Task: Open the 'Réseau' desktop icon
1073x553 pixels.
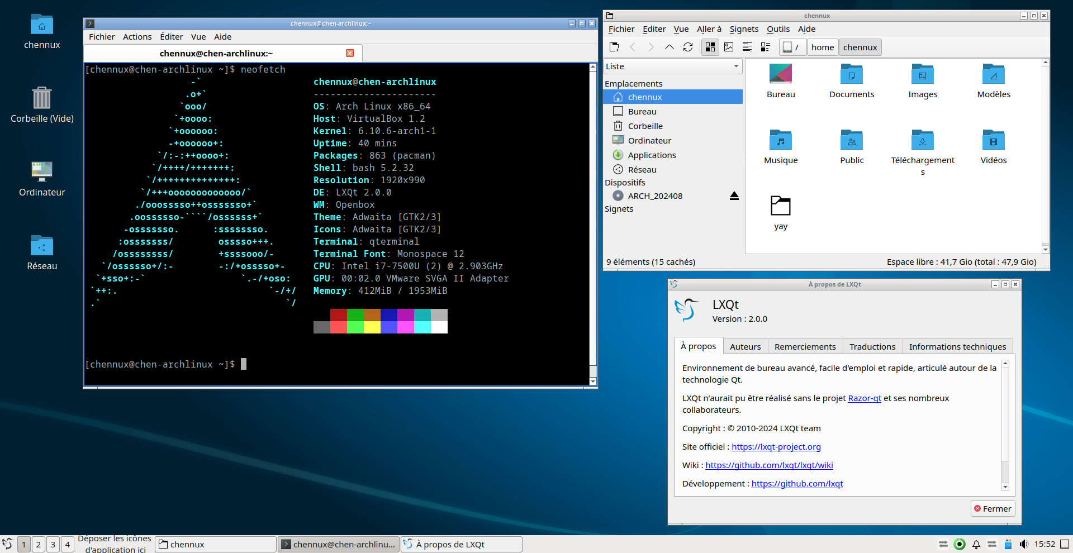Action: click(x=42, y=252)
